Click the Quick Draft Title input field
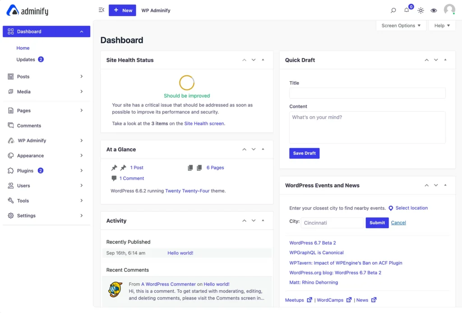The width and height of the screenshot is (462, 313). tap(367, 93)
